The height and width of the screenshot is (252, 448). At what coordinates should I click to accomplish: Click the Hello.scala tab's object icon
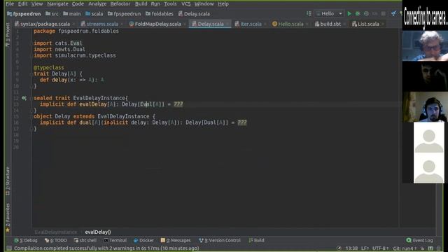(x=274, y=24)
